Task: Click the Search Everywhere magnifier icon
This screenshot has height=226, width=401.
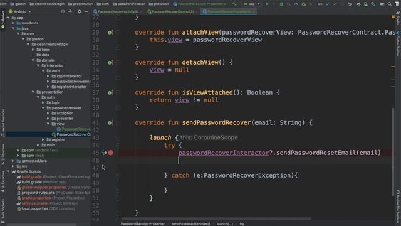Action: (389, 4)
